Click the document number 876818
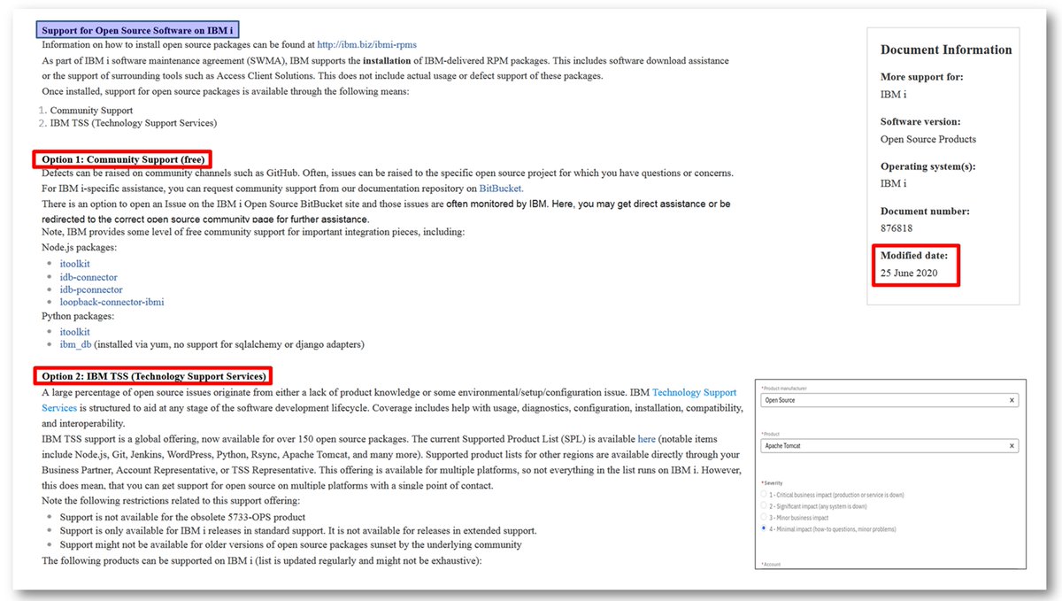Image resolution: width=1062 pixels, height=601 pixels. 897,228
